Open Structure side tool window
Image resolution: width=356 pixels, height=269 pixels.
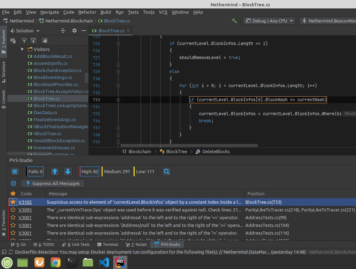[x=4, y=72]
